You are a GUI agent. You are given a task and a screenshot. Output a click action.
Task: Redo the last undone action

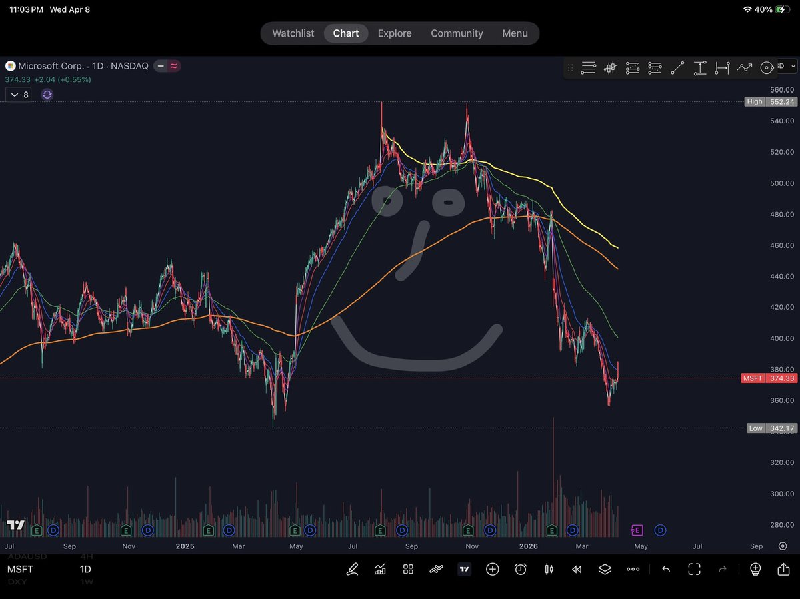pos(722,569)
